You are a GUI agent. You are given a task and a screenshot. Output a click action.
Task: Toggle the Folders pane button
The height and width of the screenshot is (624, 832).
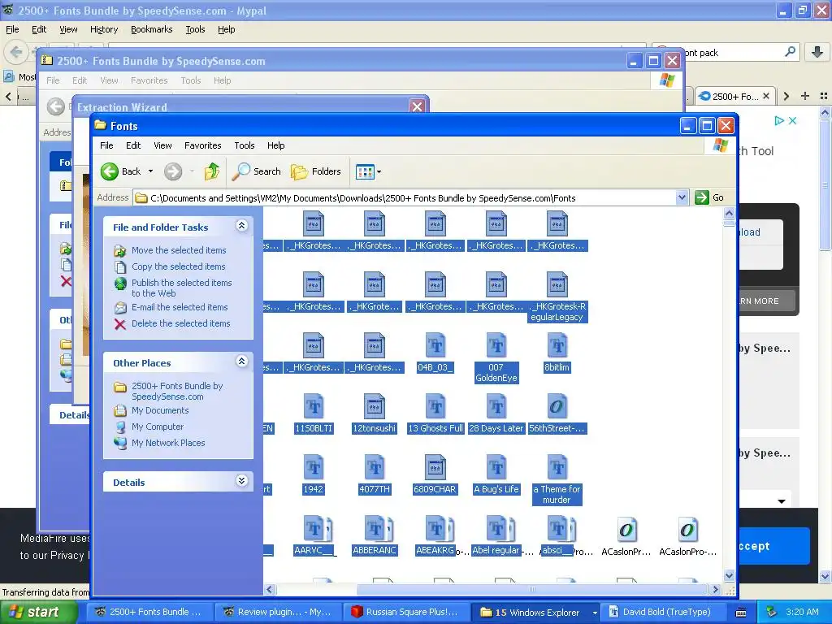(316, 171)
